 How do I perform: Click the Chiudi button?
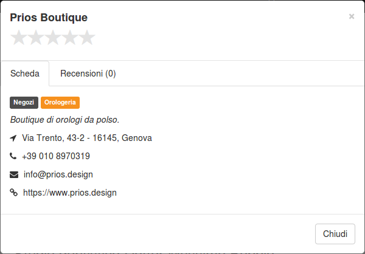pyautogui.click(x=335, y=234)
